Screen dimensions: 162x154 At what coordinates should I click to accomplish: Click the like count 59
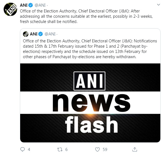105,150
